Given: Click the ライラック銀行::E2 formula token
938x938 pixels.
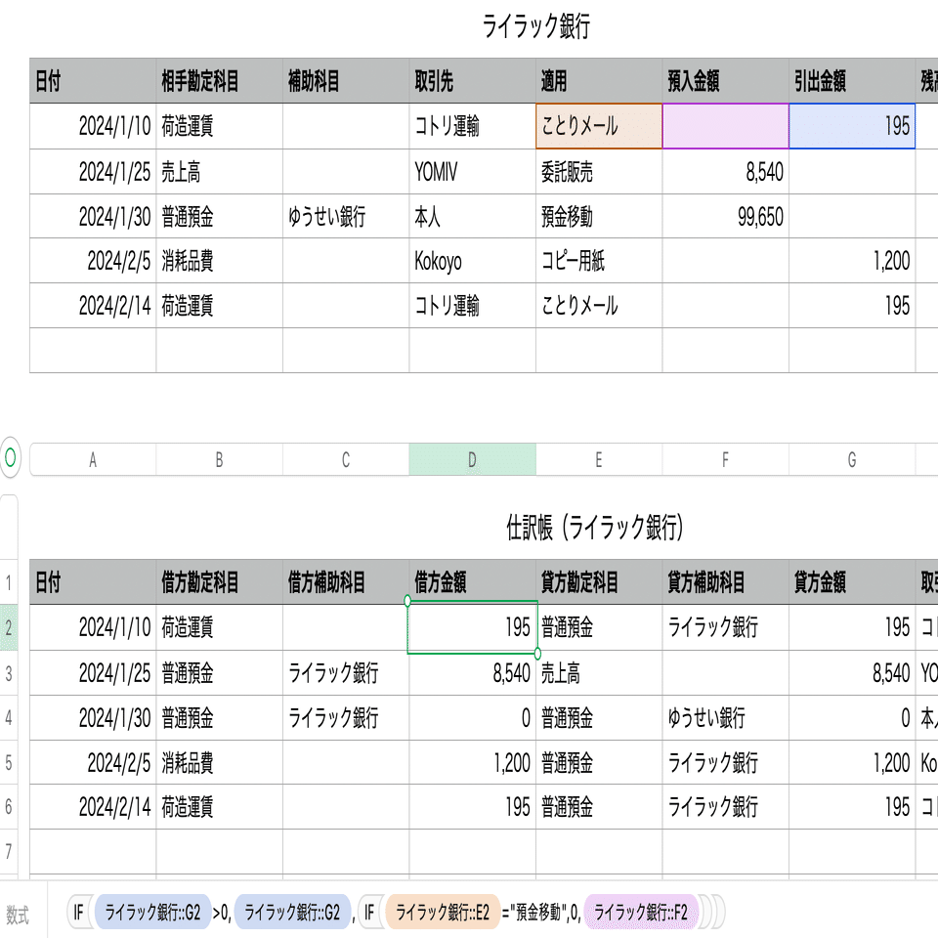Looking at the screenshot, I should click(443, 913).
